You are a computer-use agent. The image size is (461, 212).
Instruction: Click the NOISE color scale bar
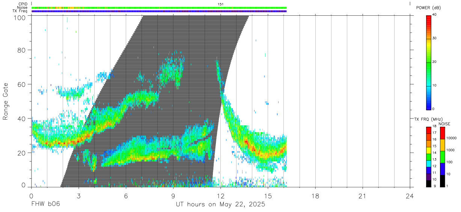(442, 157)
